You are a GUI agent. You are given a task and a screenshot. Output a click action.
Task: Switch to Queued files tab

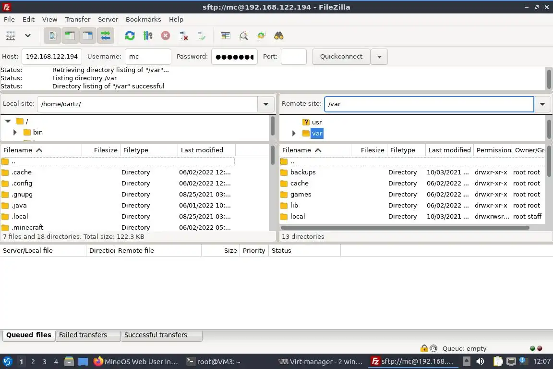29,335
